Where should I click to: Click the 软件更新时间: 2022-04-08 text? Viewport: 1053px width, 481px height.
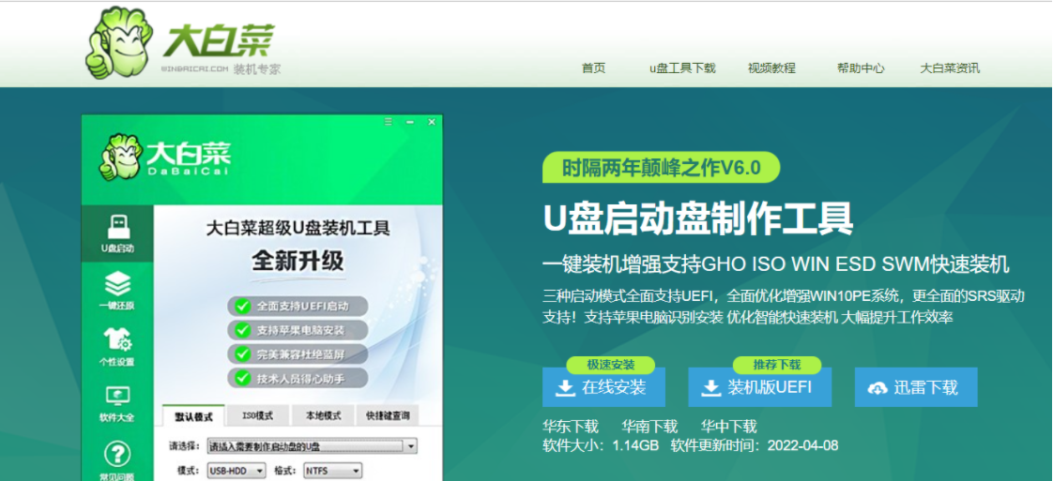pos(755,445)
